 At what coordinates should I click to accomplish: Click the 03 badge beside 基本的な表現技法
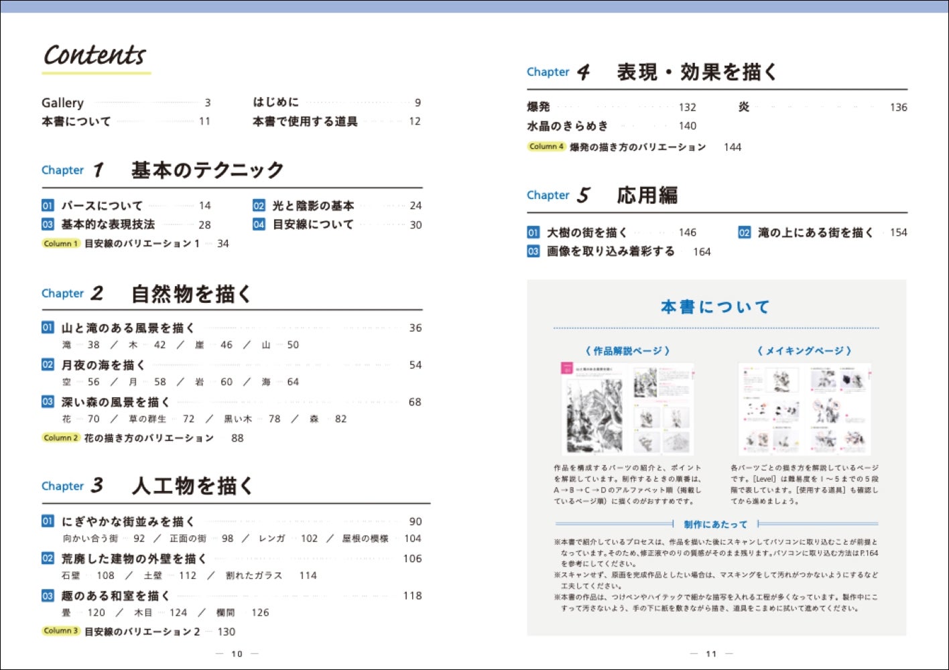pos(48,224)
